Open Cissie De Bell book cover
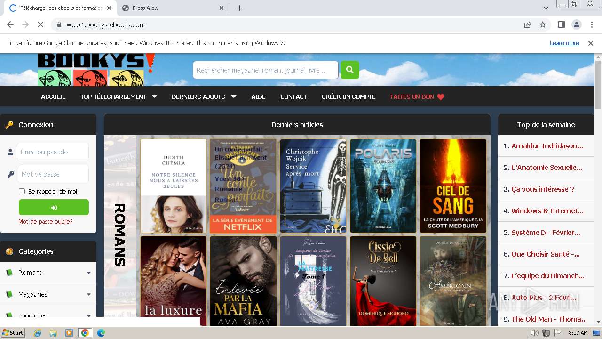The width and height of the screenshot is (602, 339). pos(383,281)
